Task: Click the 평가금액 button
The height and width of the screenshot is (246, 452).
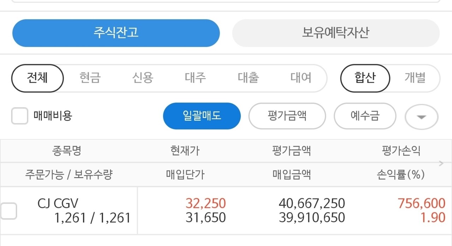Action: point(287,116)
